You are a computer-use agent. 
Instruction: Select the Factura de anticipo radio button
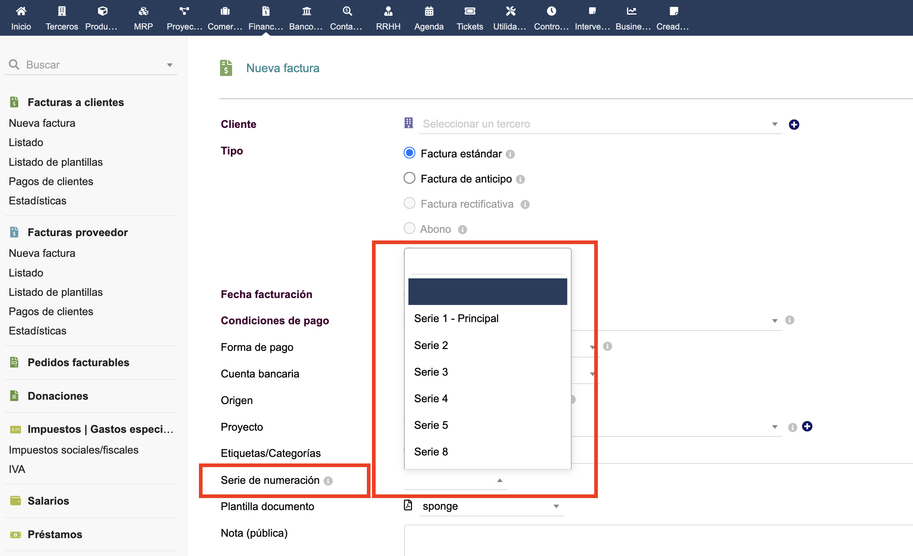[409, 178]
